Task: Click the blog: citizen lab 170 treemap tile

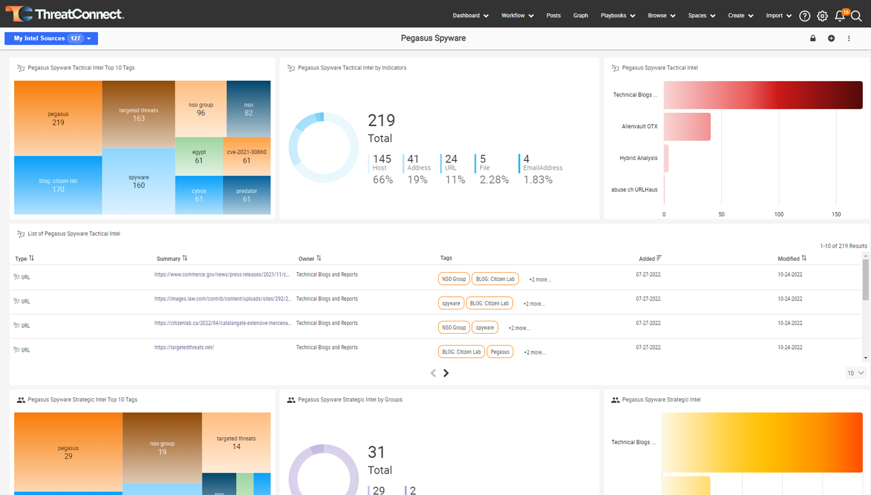Action: point(58,185)
